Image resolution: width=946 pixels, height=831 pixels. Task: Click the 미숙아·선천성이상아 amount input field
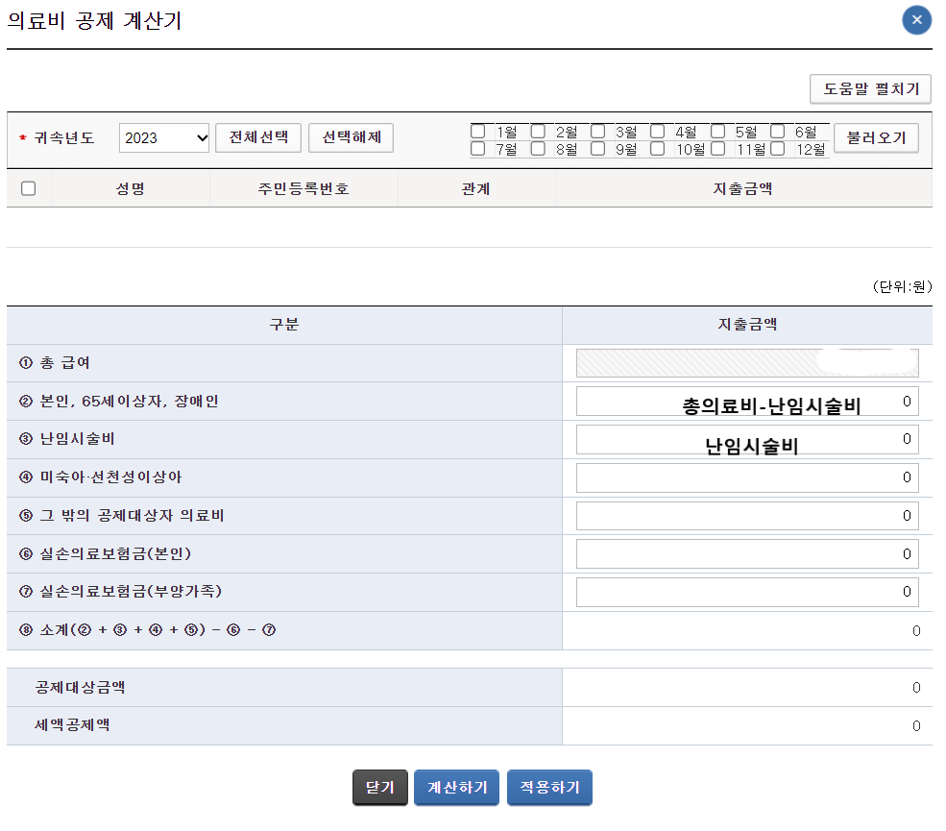(x=747, y=477)
